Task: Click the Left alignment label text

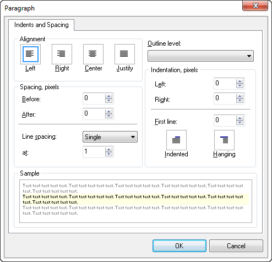Action: (x=30, y=68)
